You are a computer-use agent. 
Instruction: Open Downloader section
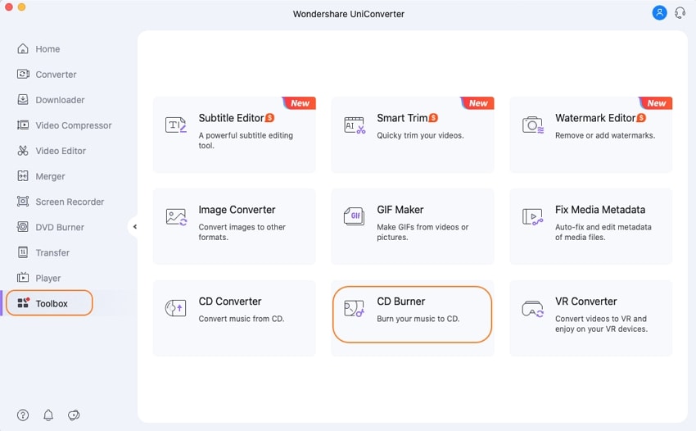click(x=60, y=100)
